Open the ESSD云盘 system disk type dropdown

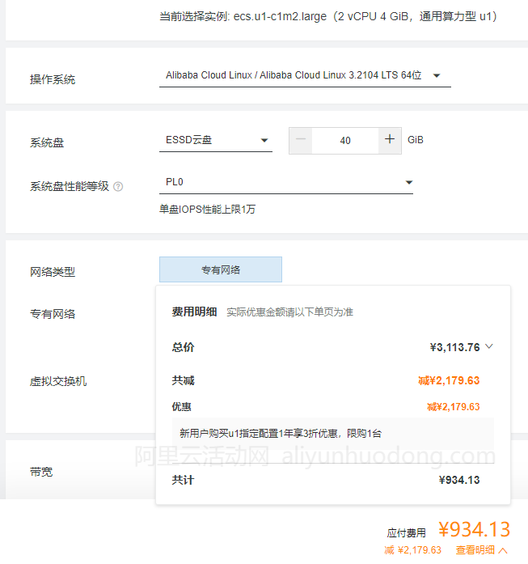[216, 140]
